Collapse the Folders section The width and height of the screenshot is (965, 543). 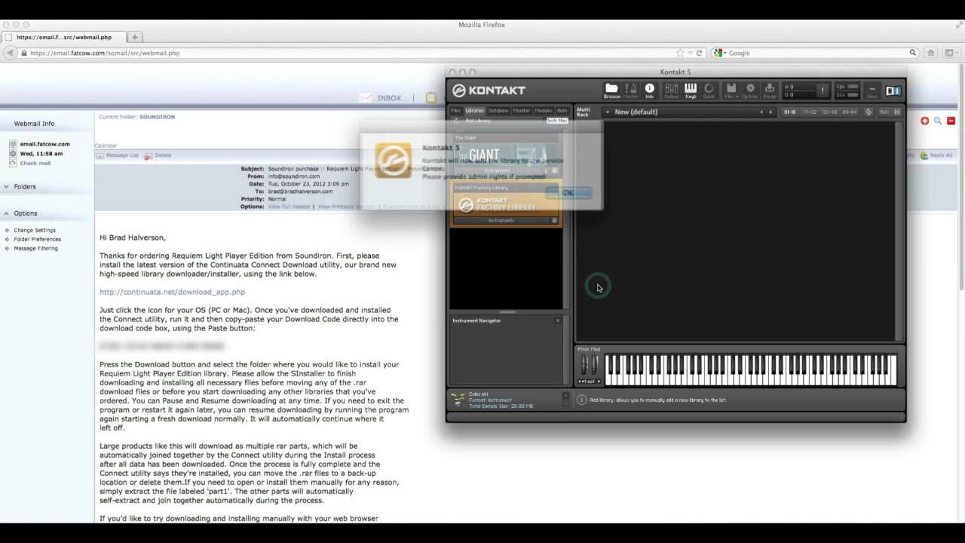(x=6, y=186)
